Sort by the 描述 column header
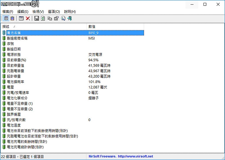 [x=44, y=27]
